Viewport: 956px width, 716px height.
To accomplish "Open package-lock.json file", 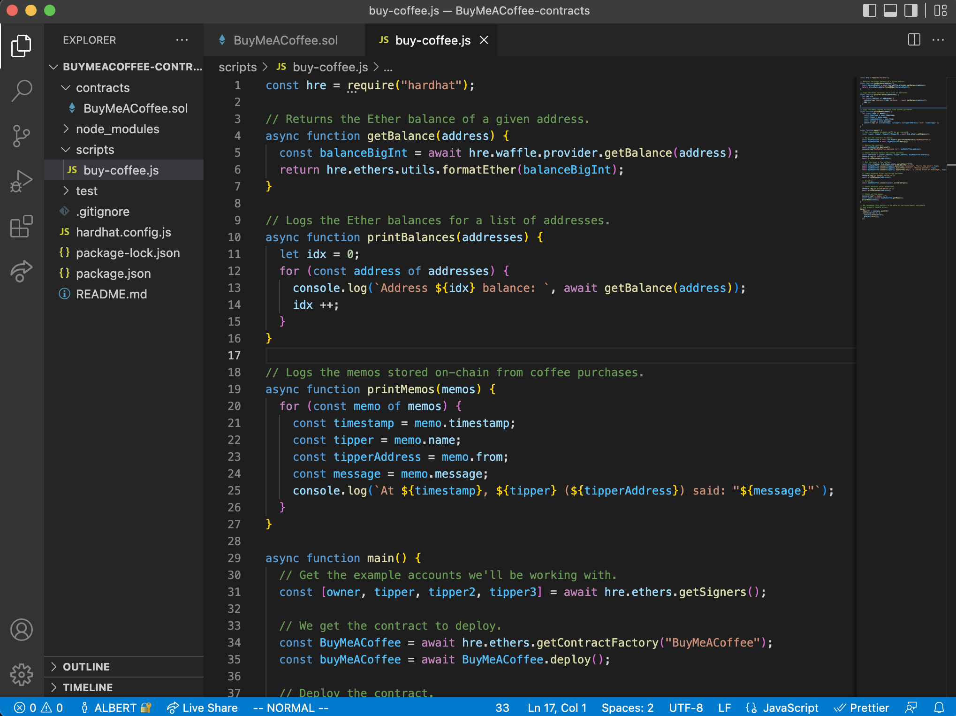I will (x=124, y=253).
